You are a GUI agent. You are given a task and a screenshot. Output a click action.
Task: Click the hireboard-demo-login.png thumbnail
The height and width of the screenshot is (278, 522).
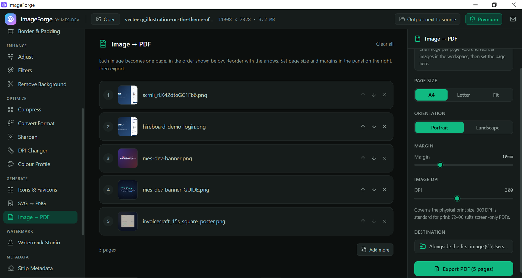128,127
